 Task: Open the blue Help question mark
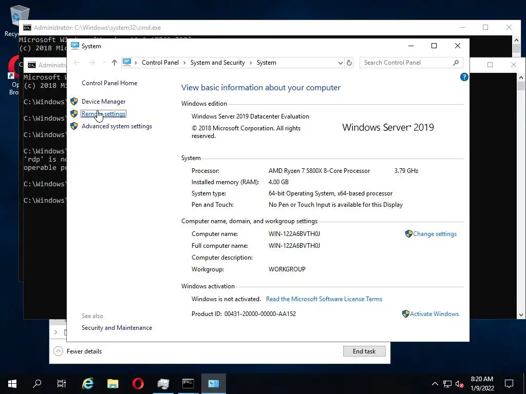pyautogui.click(x=464, y=77)
